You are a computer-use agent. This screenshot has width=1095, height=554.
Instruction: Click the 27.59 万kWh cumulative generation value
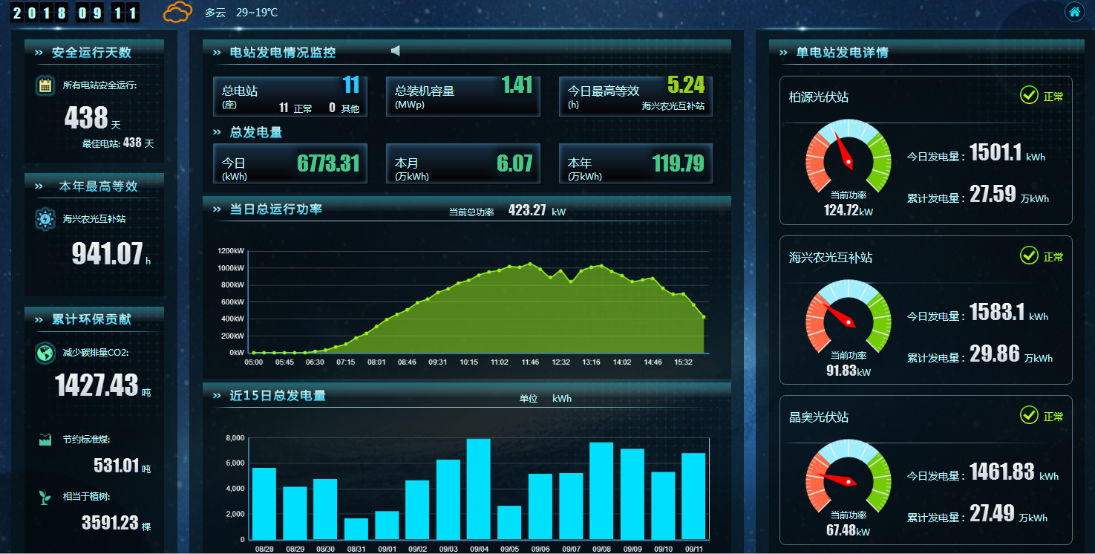[1010, 195]
